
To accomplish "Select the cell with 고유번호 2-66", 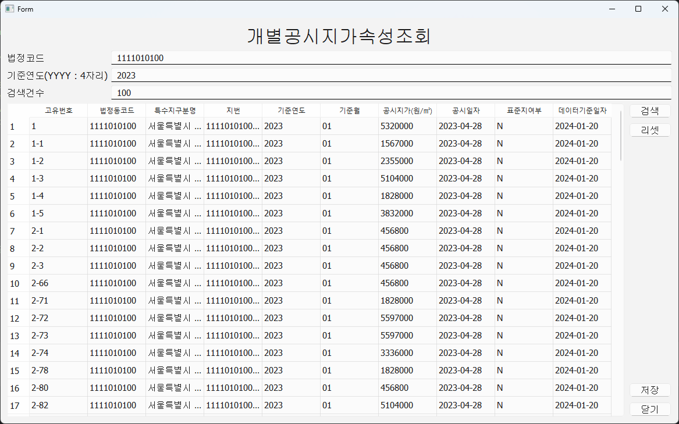I will (58, 283).
